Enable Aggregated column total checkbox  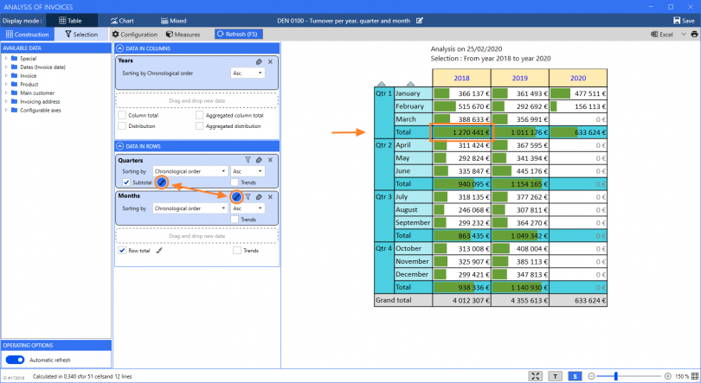click(199, 115)
